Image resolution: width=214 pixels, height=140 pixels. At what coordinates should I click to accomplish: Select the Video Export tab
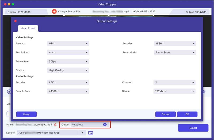click(x=28, y=28)
